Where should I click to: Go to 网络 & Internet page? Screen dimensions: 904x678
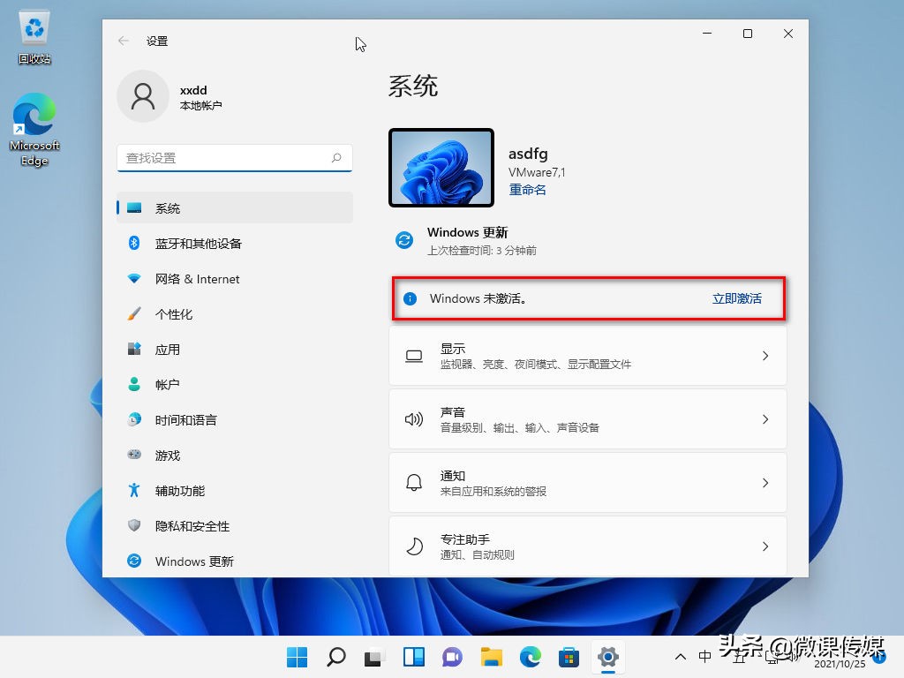coord(235,278)
